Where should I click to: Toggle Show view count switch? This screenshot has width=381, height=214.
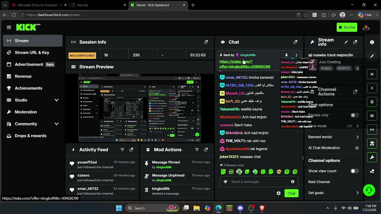point(354,171)
